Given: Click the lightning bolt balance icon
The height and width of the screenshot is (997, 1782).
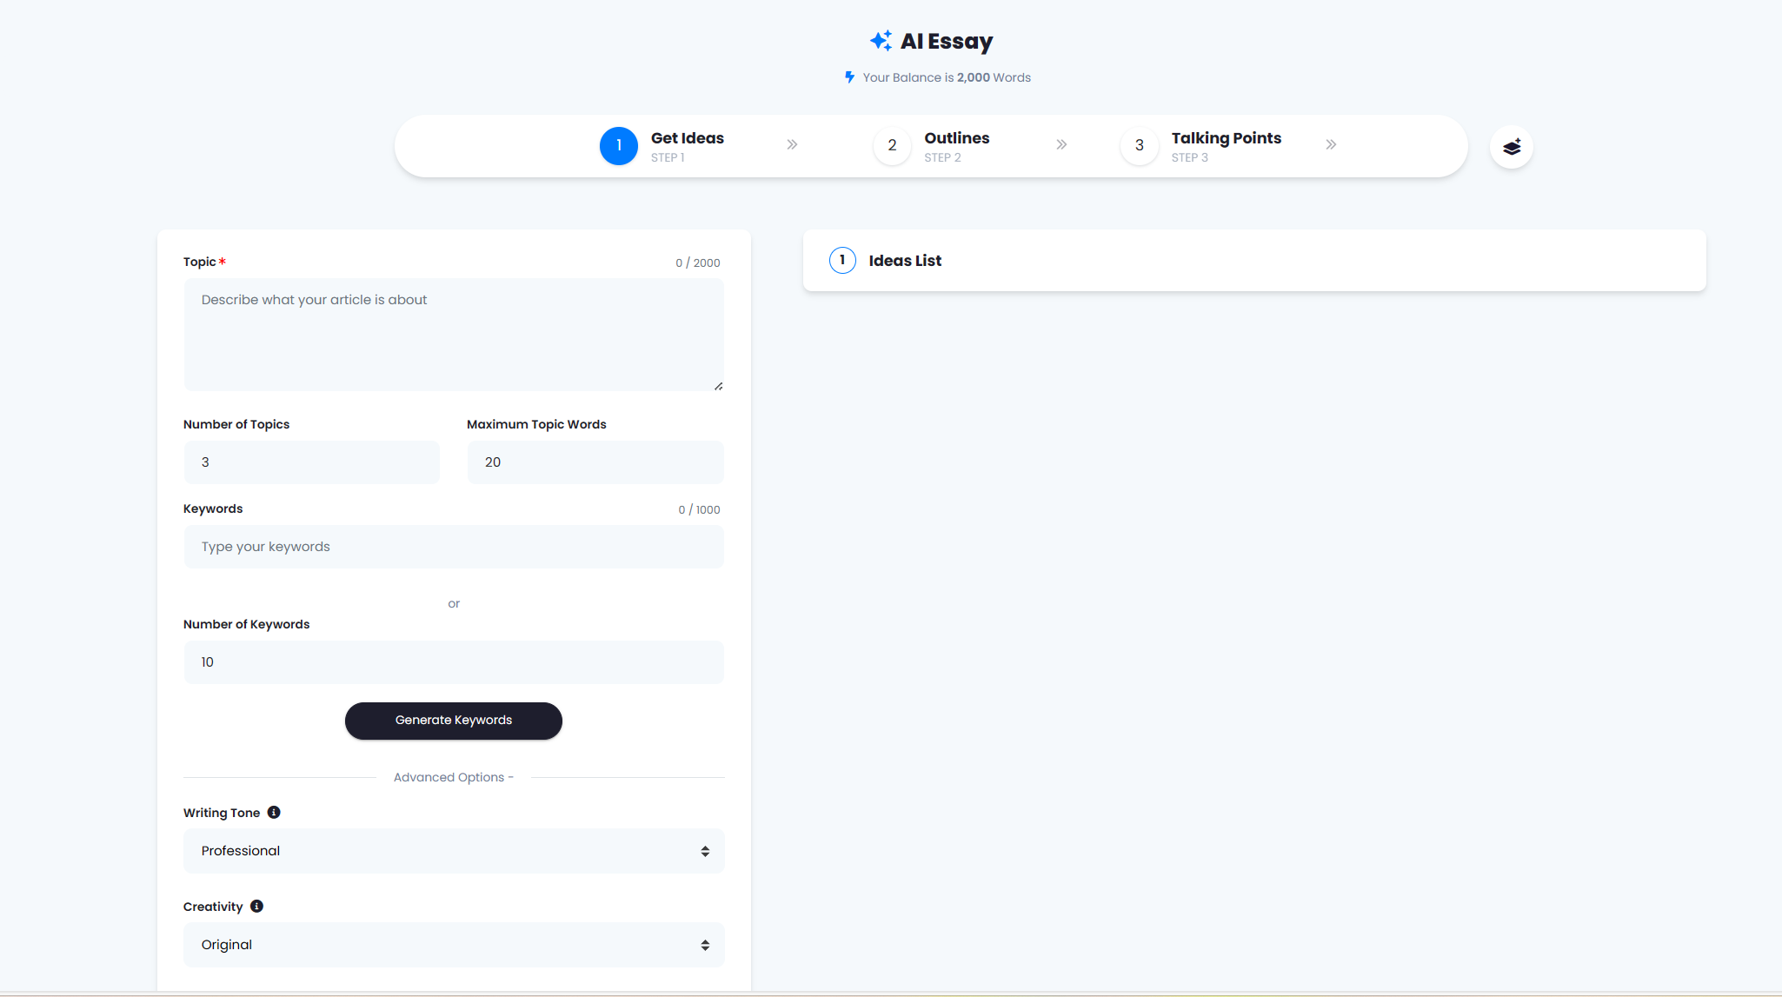Looking at the screenshot, I should coord(849,77).
